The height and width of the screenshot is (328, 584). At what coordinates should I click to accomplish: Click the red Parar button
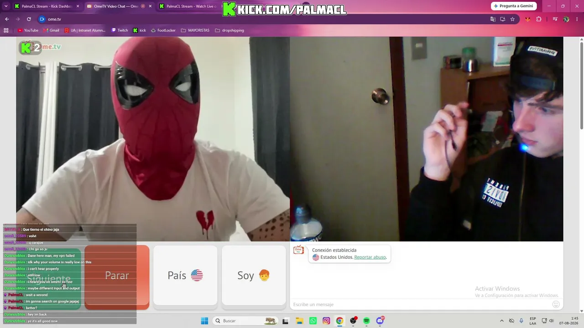(x=117, y=277)
